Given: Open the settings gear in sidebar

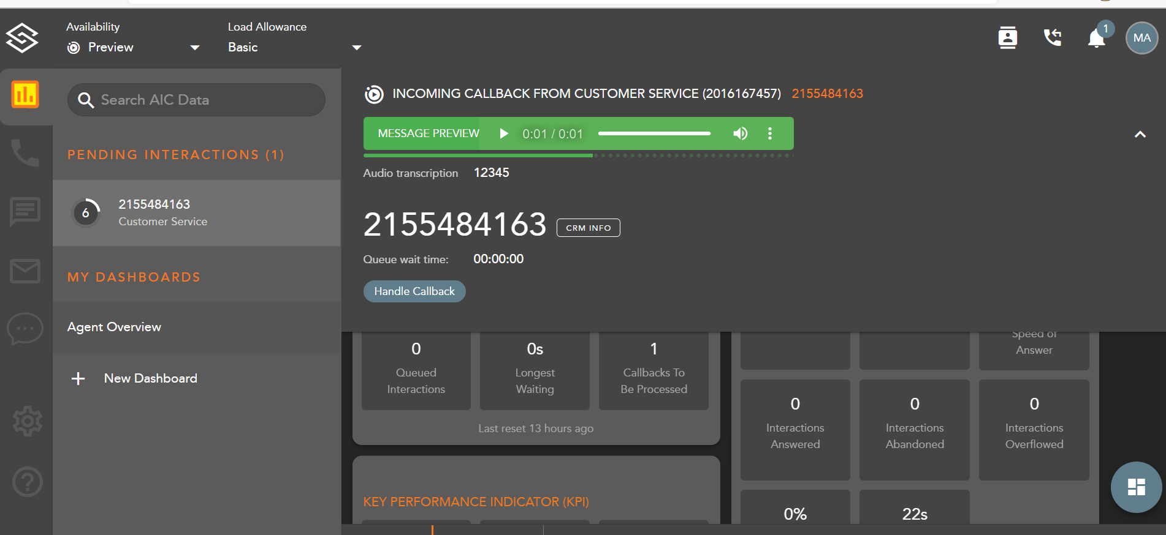Looking at the screenshot, I should pos(27,421).
